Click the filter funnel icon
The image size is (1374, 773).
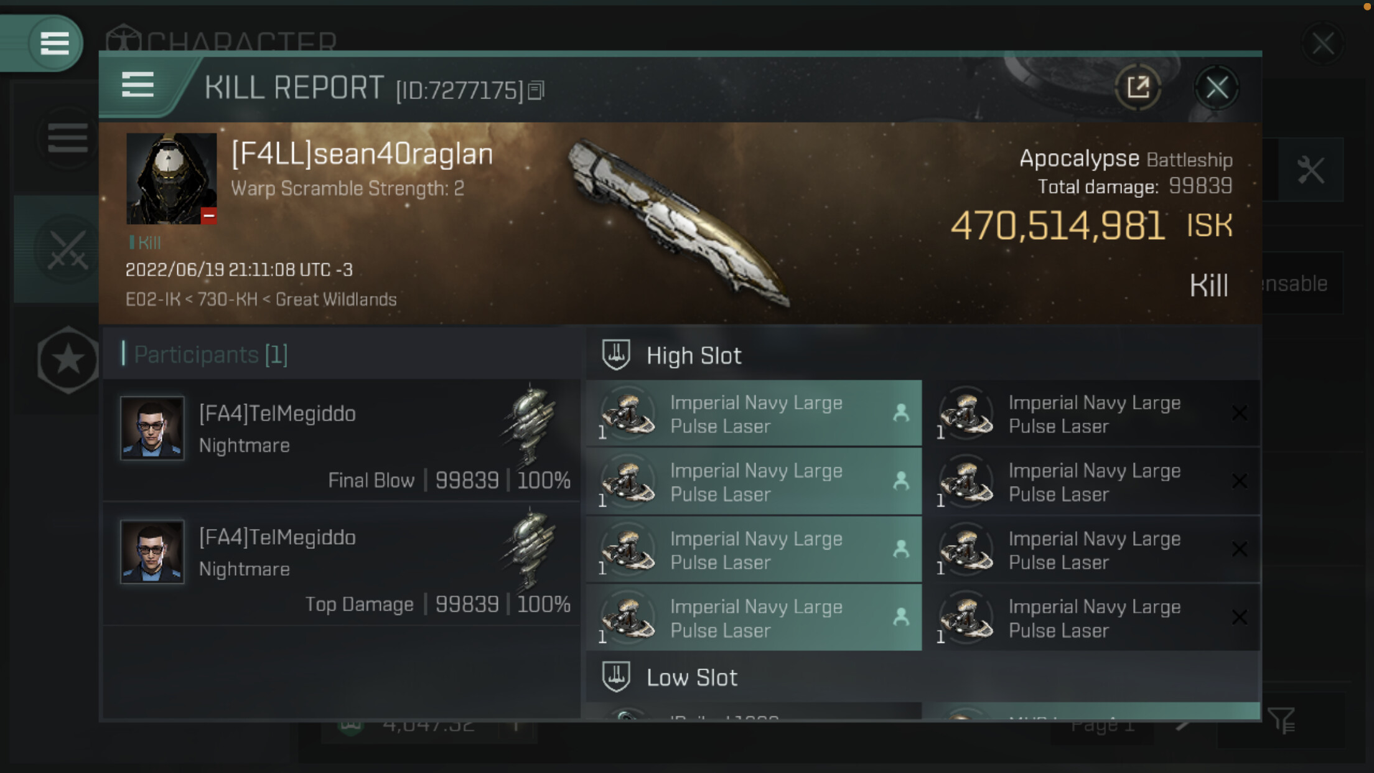point(1282,720)
